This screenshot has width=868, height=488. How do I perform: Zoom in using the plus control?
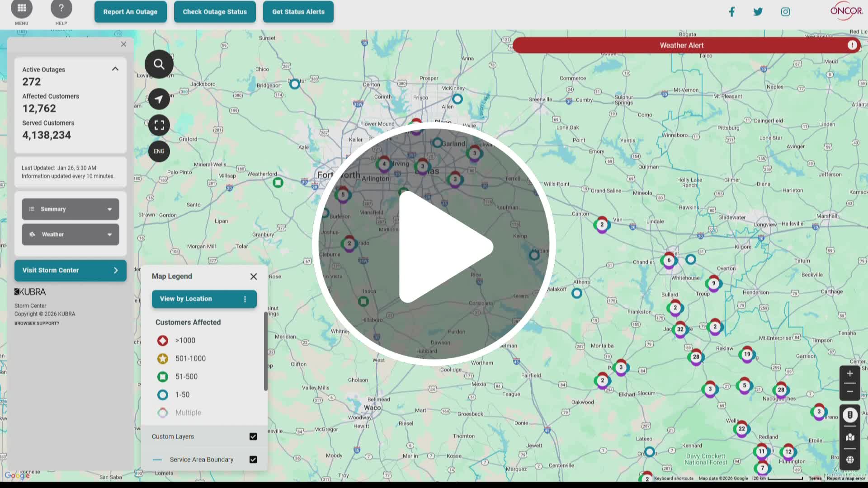[x=850, y=373]
